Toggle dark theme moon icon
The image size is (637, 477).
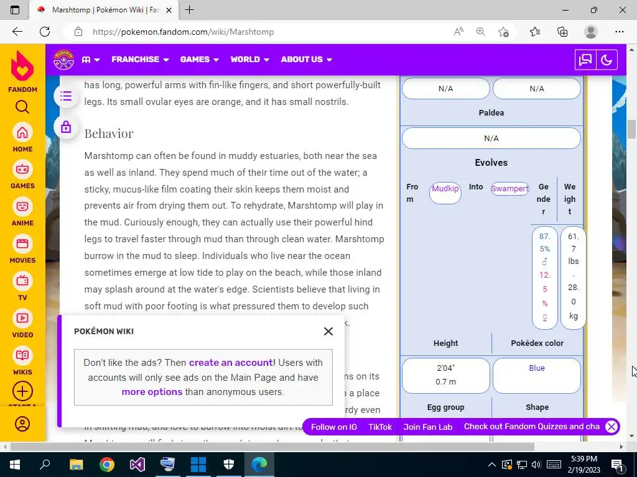[607, 60]
